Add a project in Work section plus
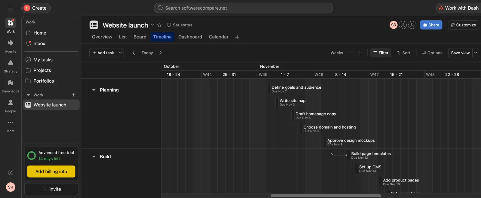 tap(74, 95)
